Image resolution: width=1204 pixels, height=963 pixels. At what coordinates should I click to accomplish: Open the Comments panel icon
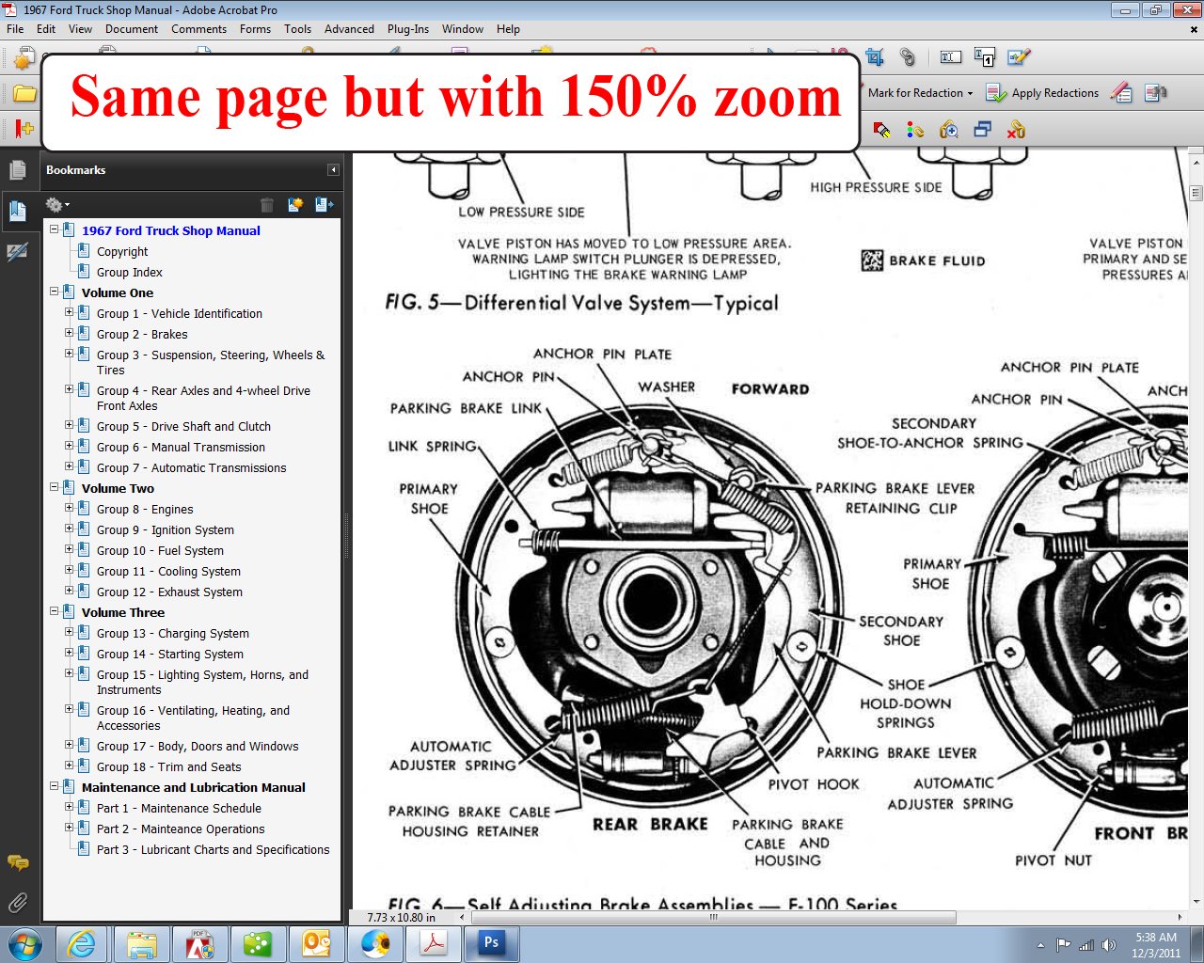coord(17,862)
